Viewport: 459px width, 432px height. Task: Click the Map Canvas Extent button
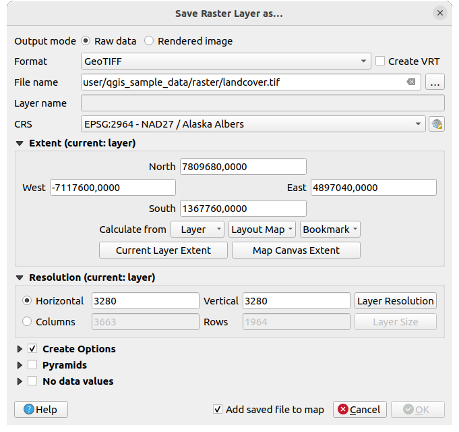tap(296, 250)
